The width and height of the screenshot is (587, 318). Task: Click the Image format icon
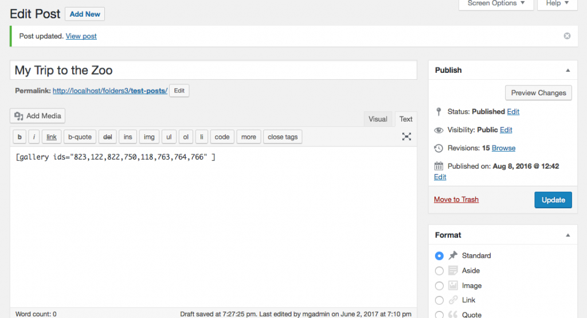point(453,285)
